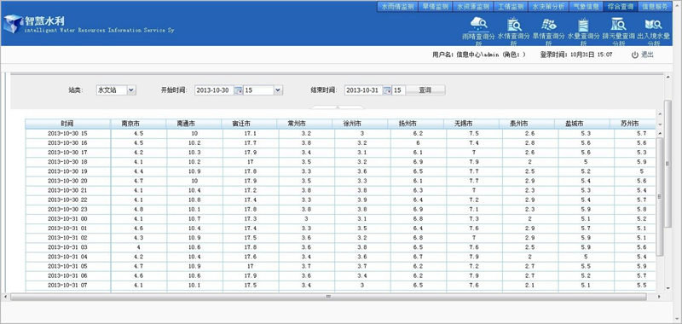Click the end time hour input field
Screen dimensions: 682x324
(398, 90)
